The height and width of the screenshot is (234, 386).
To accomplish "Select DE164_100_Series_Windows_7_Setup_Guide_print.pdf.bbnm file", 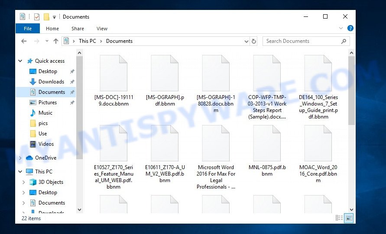I will coord(318,87).
